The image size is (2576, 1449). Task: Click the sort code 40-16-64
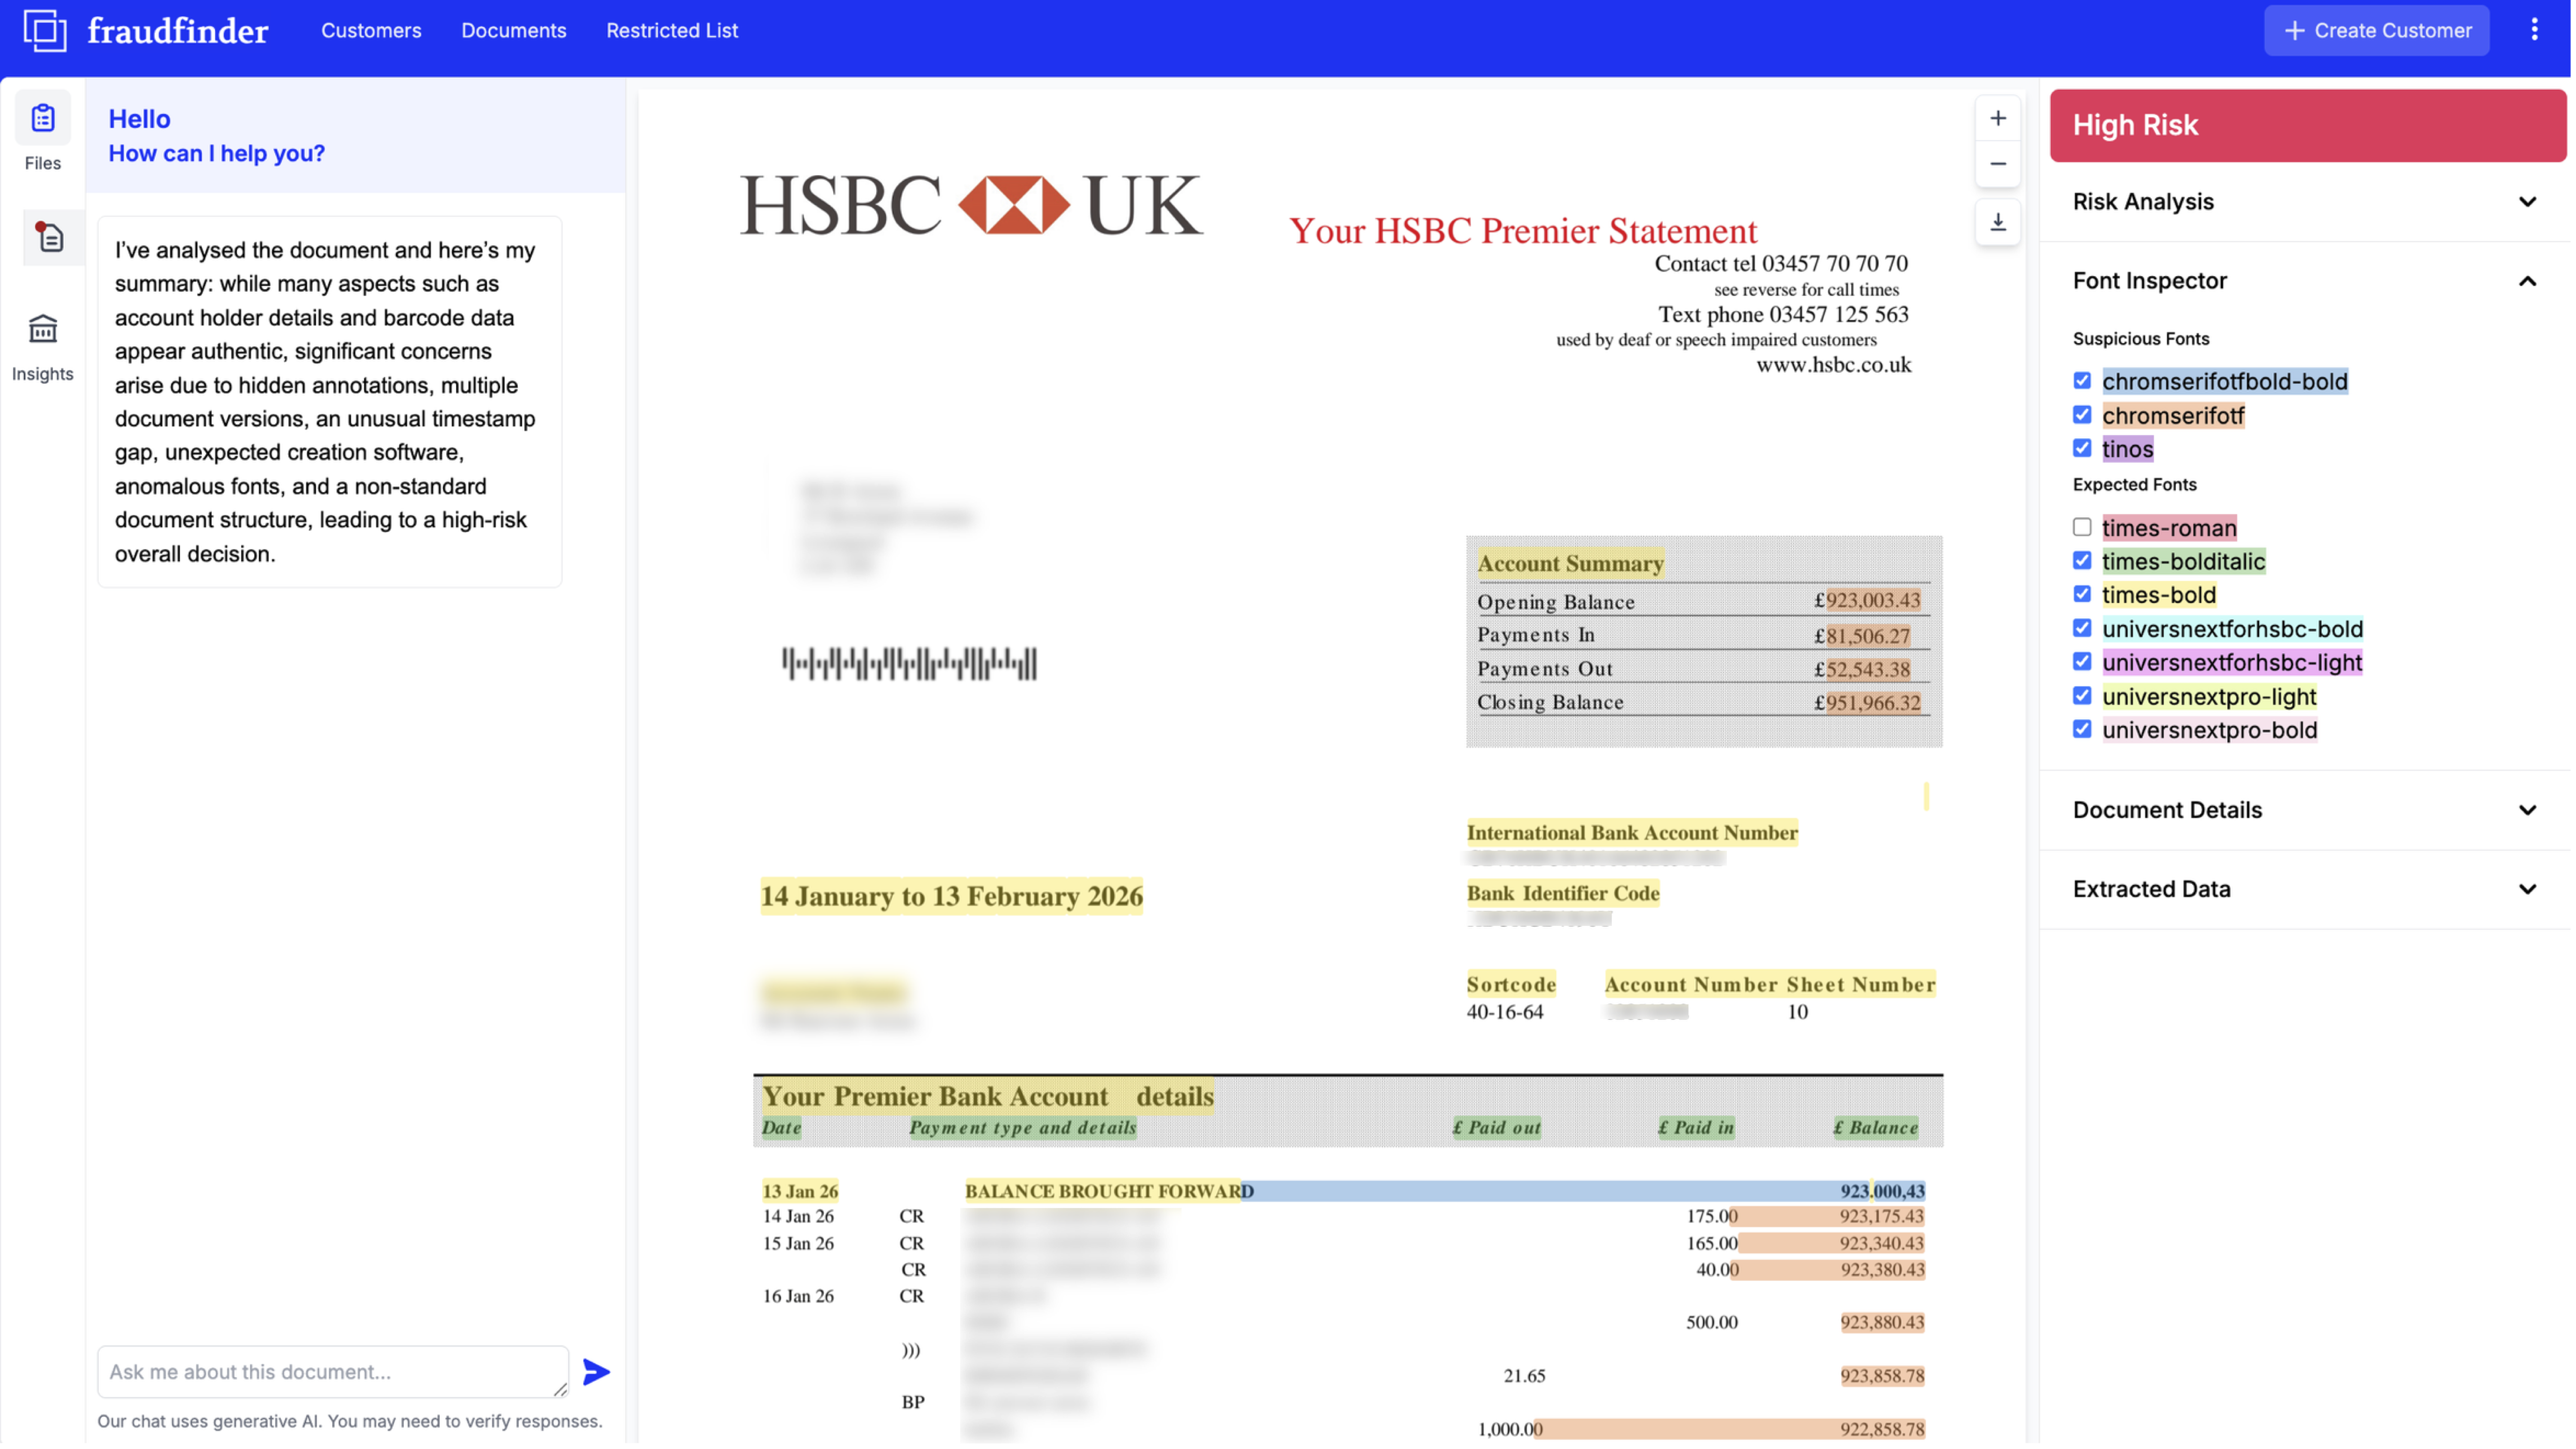point(1504,1012)
